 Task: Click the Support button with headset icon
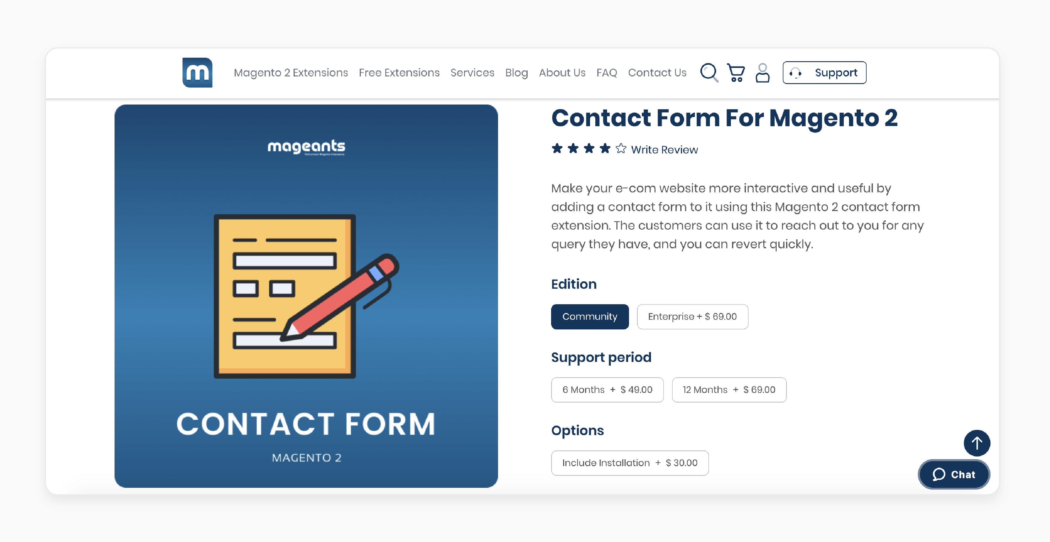(824, 73)
